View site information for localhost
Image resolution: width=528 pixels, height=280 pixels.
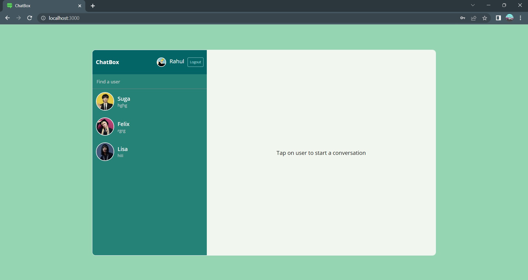pos(43,18)
